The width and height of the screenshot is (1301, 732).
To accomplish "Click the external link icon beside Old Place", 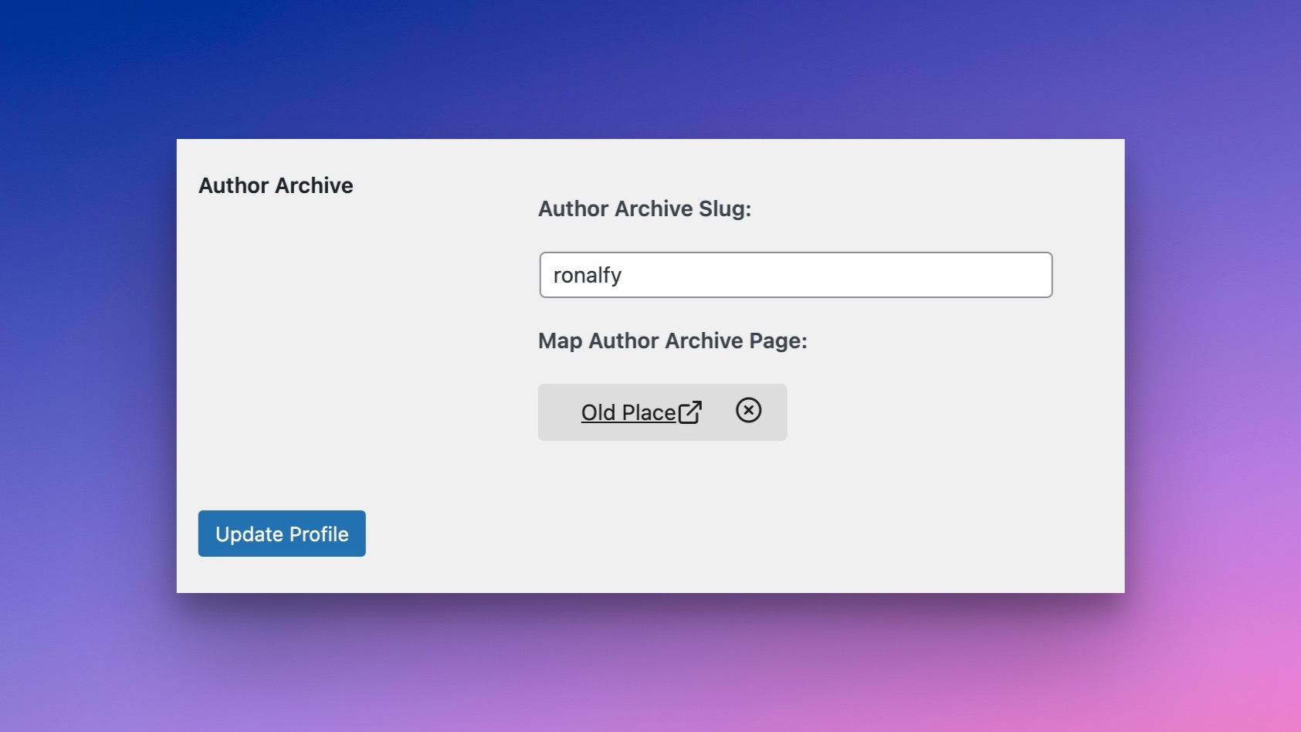I will pos(689,412).
